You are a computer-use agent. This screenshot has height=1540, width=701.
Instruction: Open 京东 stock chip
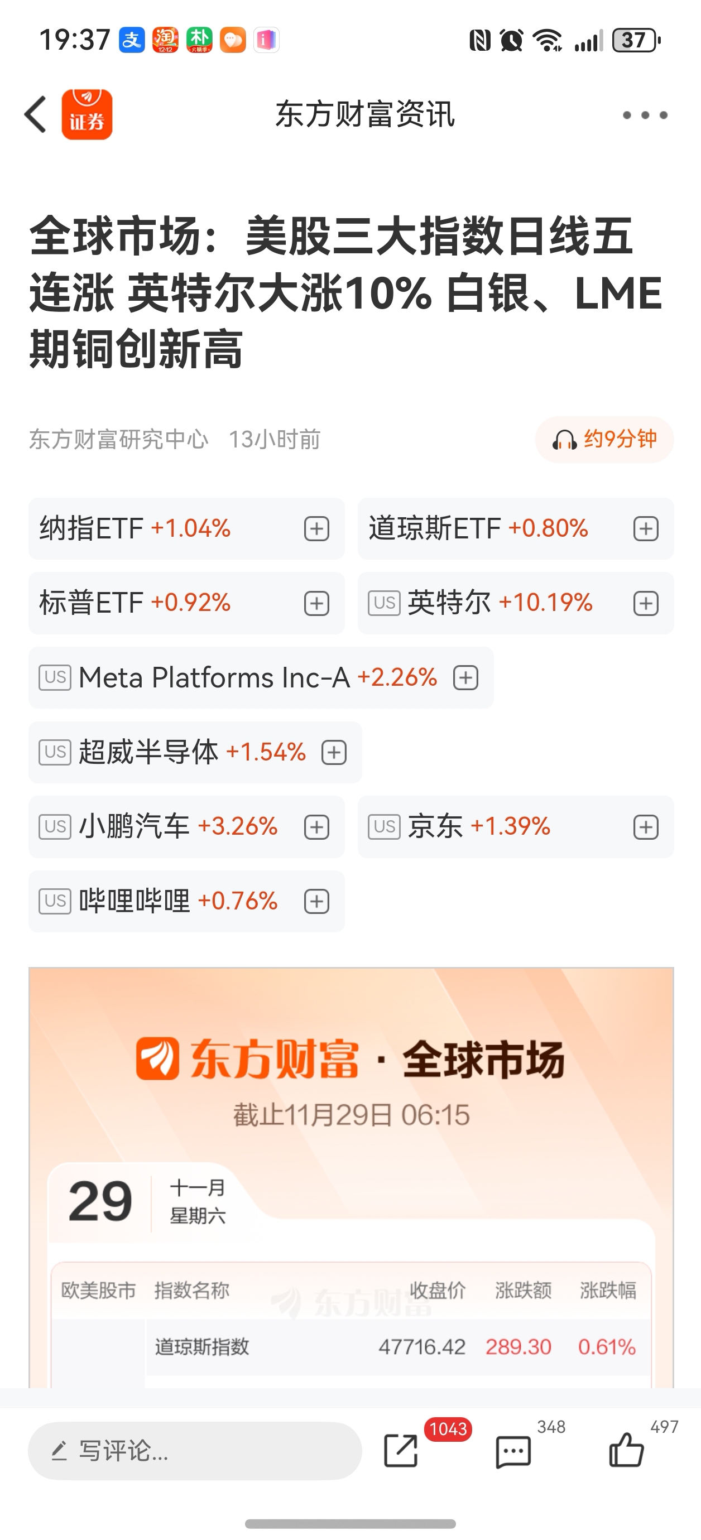click(516, 827)
